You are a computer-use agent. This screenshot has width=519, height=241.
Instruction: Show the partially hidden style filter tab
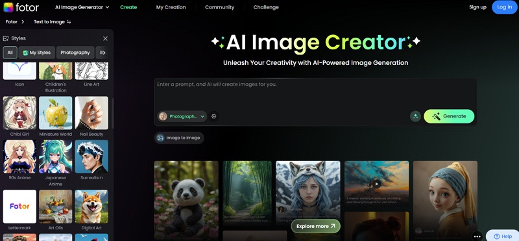click(102, 53)
